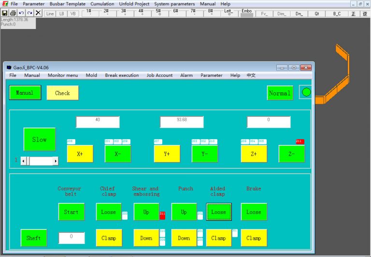Viewport: 371px width, 257px height.
Task: Open the Alarm menu
Action: point(186,75)
